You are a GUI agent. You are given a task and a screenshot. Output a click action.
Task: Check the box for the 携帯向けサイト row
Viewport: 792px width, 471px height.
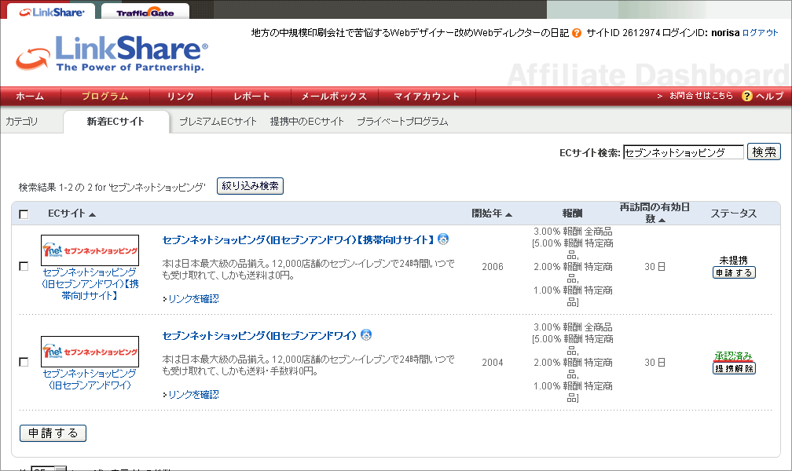pos(24,266)
